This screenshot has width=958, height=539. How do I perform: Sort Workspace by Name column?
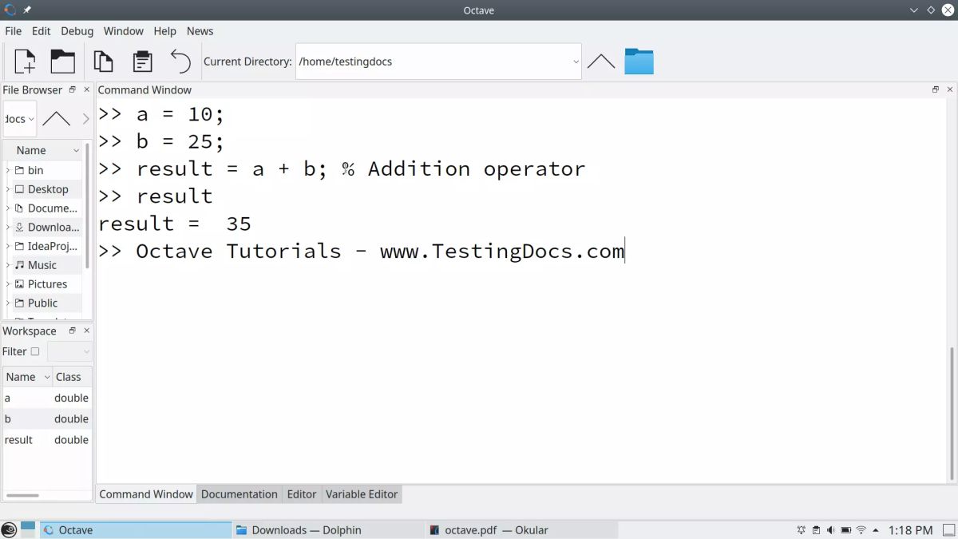point(27,377)
